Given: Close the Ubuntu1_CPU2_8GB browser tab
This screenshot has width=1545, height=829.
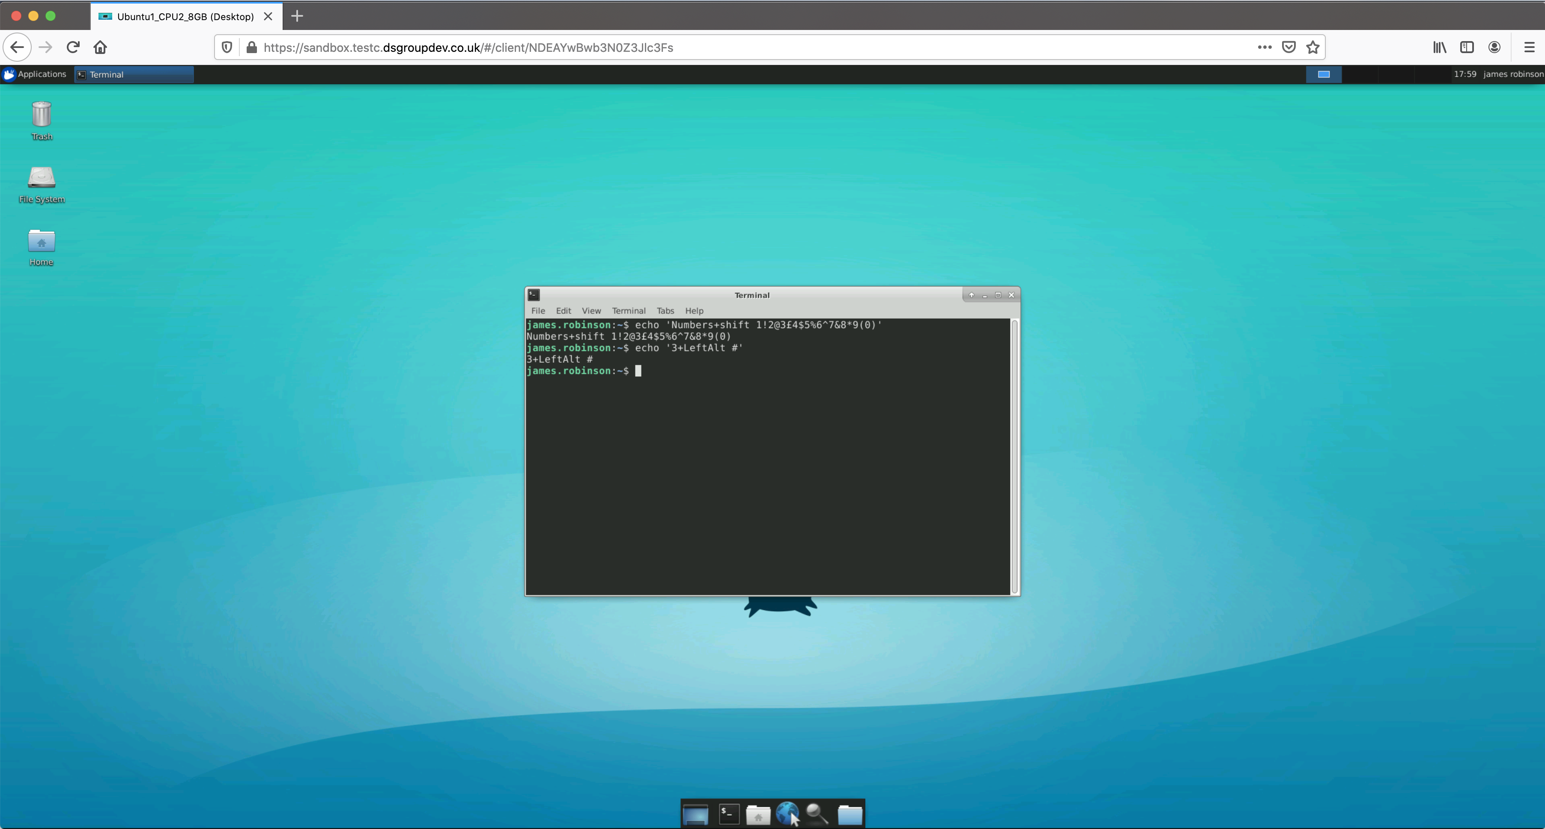Looking at the screenshot, I should (268, 16).
